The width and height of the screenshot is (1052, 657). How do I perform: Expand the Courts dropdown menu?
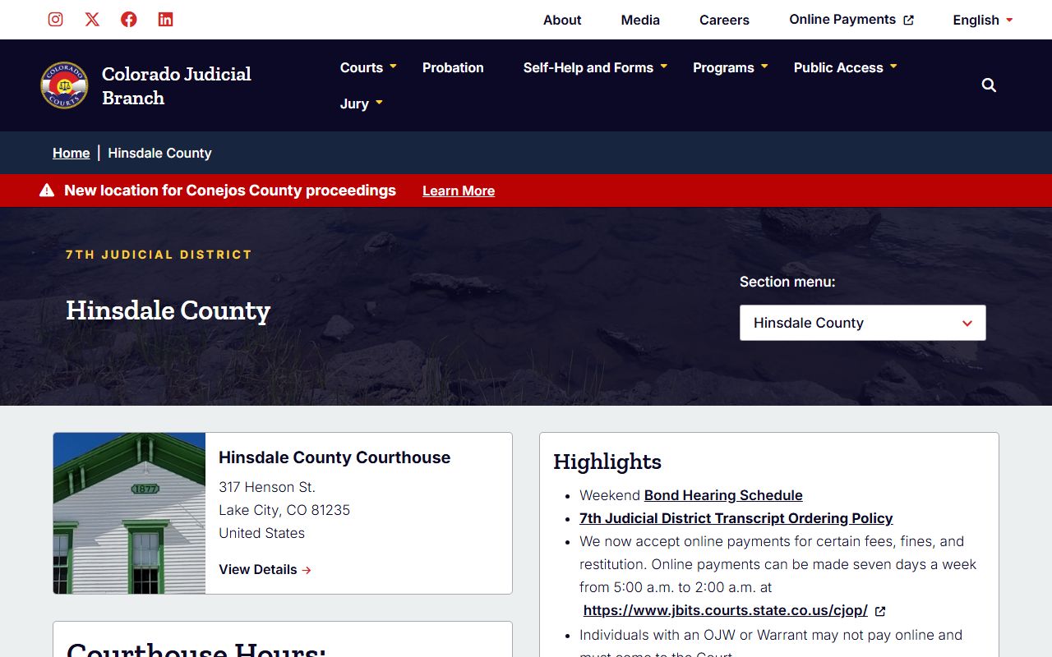368,67
